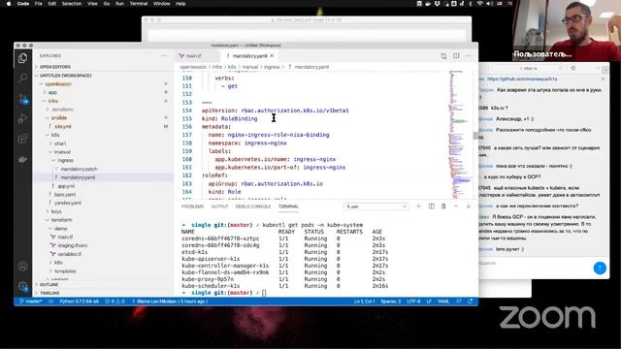The height and width of the screenshot is (349, 621).
Task: Switch to the OUTPUT panel tab
Action: [220, 206]
